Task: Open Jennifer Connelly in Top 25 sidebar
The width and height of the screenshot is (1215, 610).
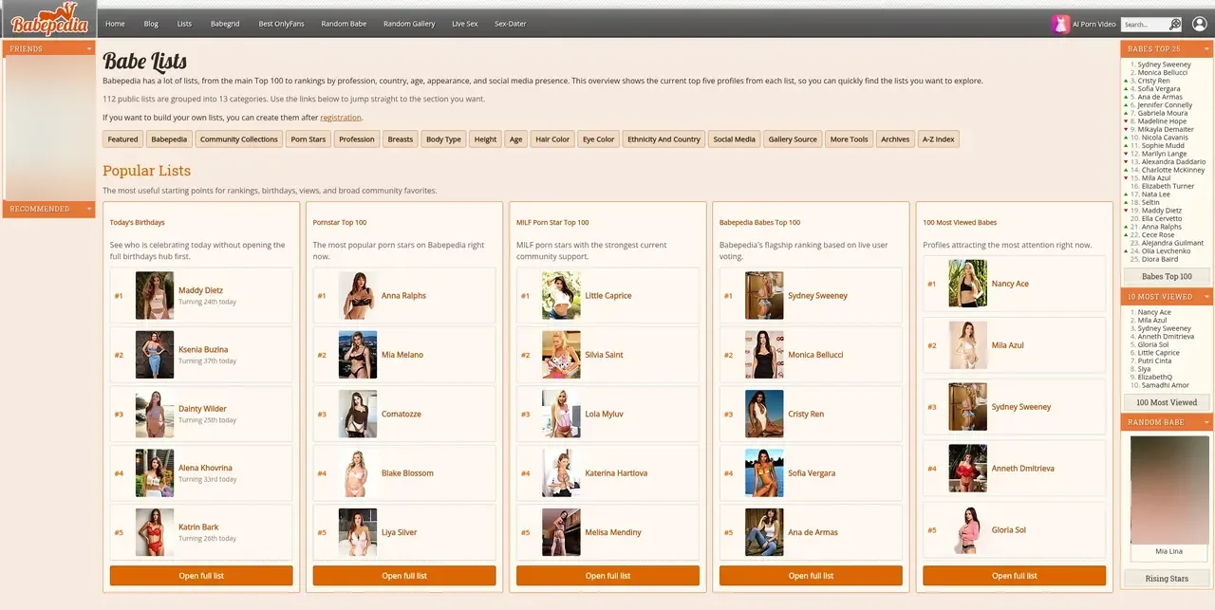Action: point(1165,105)
